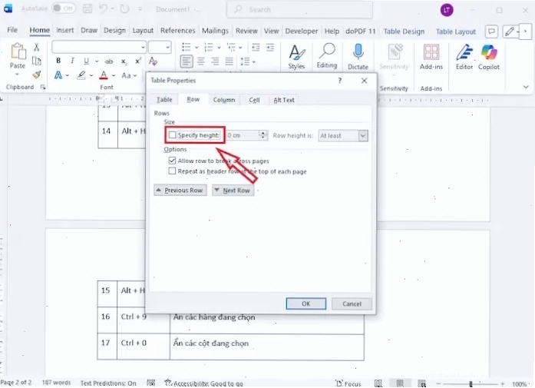The image size is (535, 388).
Task: Apply Strikethrough formatting
Action: pos(109,61)
